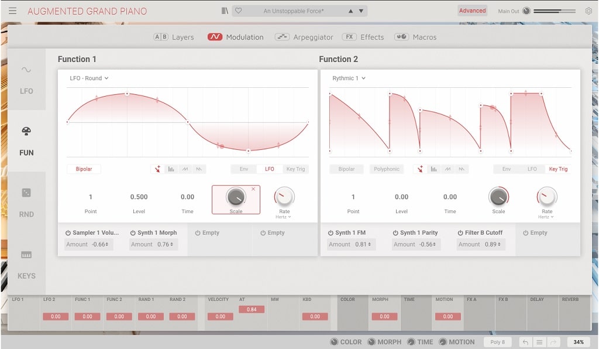This screenshot has height=349, width=599.
Task: Select Function 1 step bars draw tool
Action: (x=171, y=169)
